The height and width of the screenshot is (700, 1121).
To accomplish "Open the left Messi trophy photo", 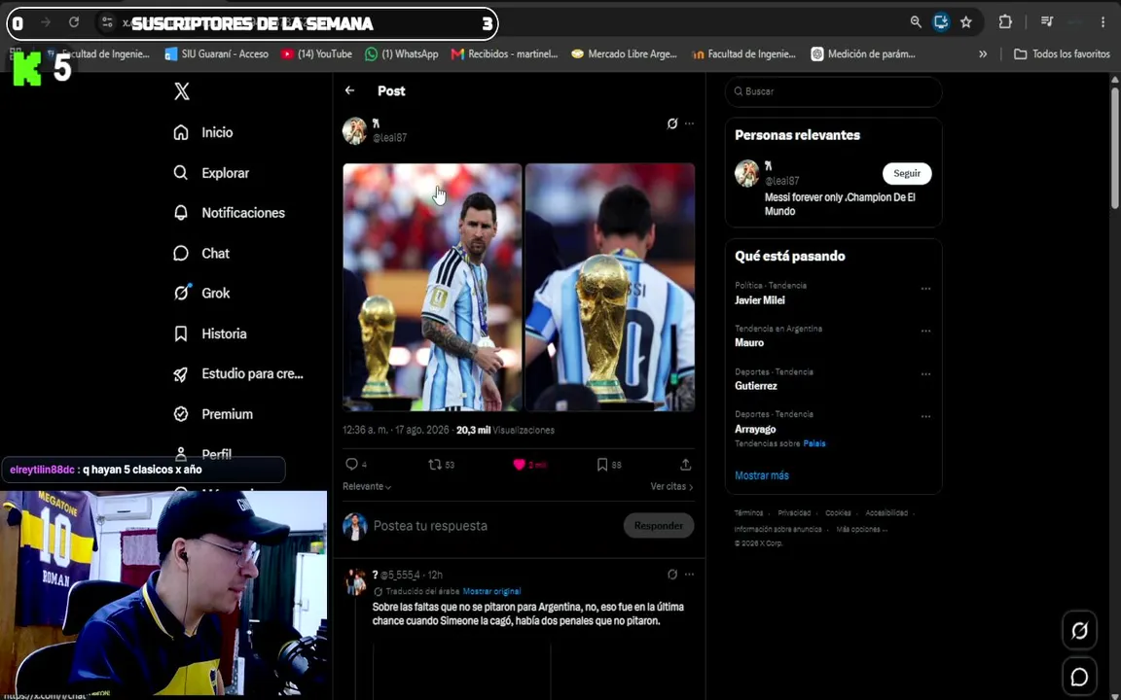I will (x=432, y=287).
